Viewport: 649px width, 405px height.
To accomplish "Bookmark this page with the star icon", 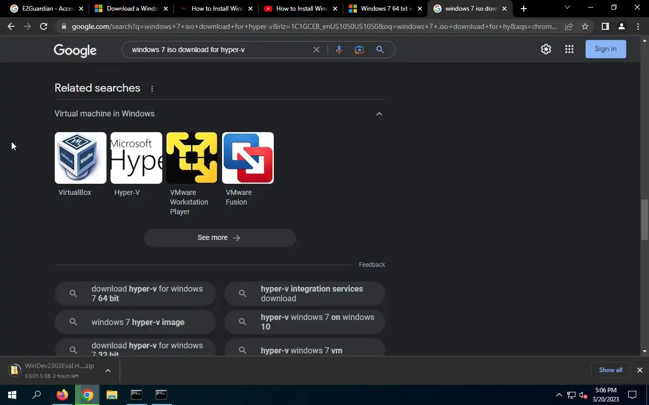I will (x=585, y=26).
